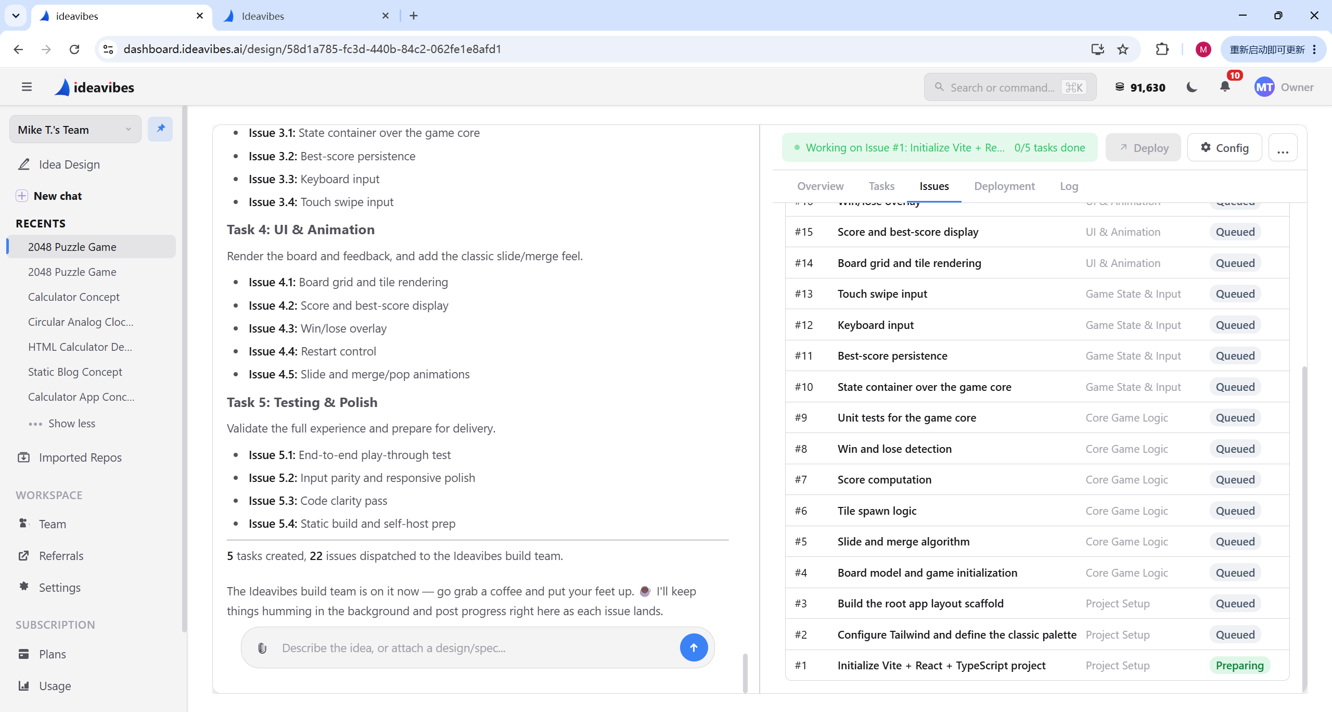Open Settings gear in sidebar
Screen dimensions: 1332x712
[x=24, y=587]
